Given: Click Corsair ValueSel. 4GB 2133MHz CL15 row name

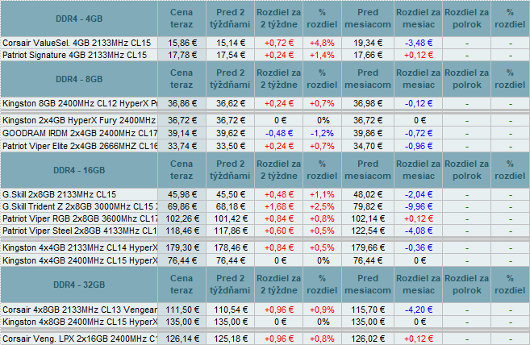Looking at the screenshot, I should tap(77, 43).
